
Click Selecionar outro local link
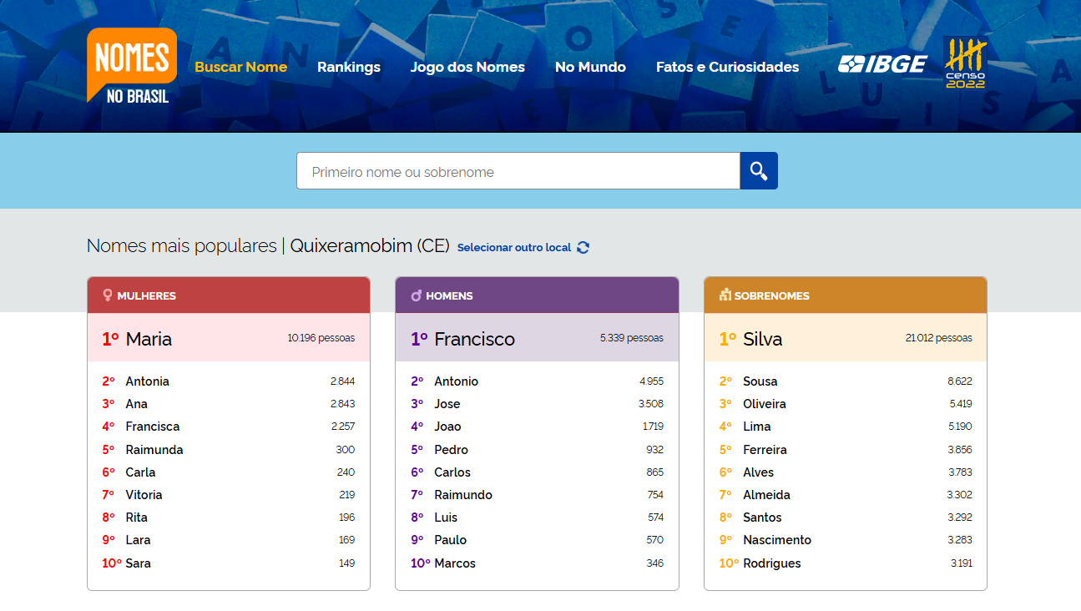click(514, 248)
